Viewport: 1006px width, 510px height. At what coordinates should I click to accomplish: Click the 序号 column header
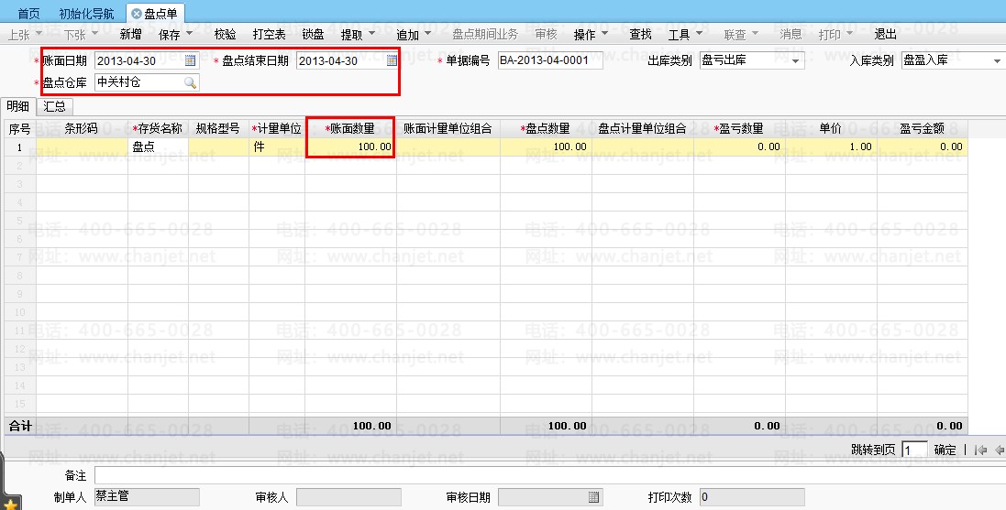pyautogui.click(x=20, y=129)
